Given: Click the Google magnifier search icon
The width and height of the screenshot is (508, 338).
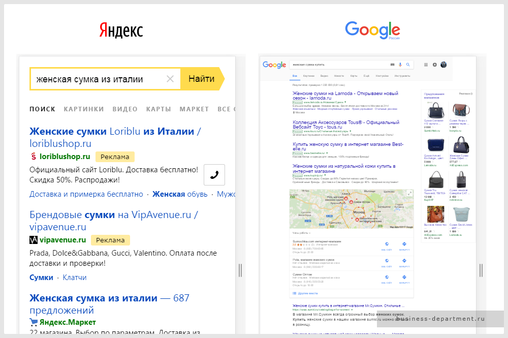Looking at the screenshot, I should pyautogui.click(x=408, y=65).
